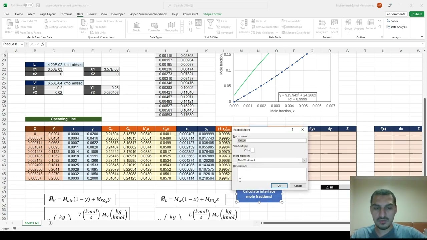
Task: Open the Sort dialog icon
Action: [x=198, y=25]
